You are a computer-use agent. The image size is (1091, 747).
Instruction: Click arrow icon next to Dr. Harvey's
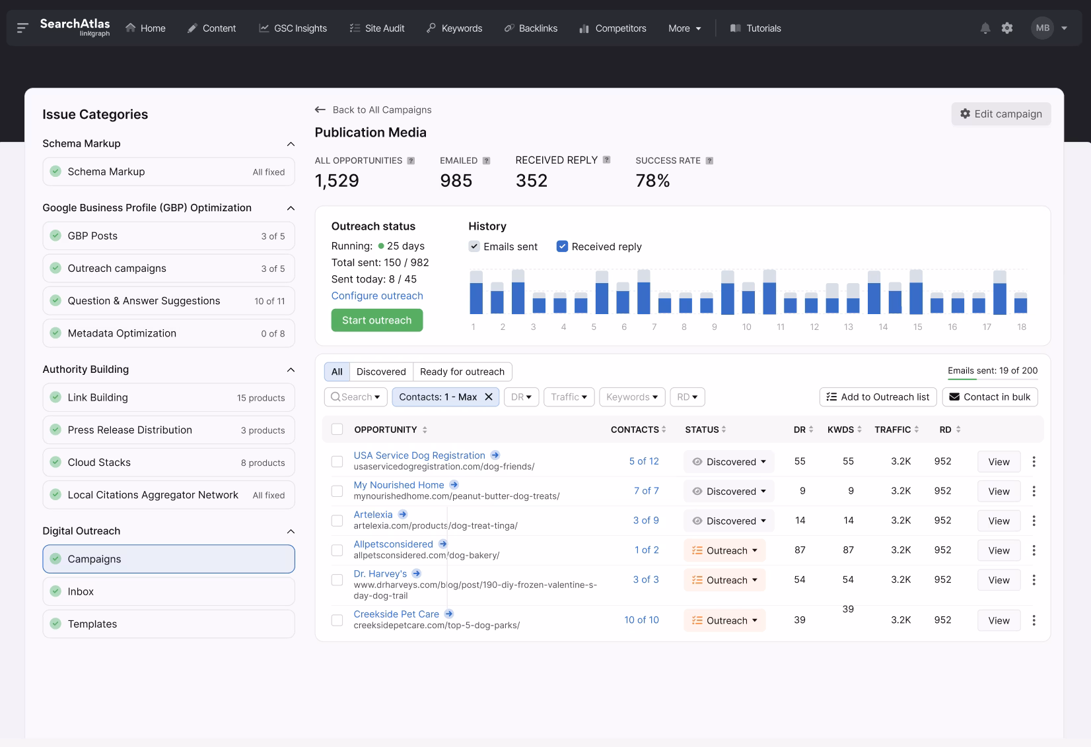pyautogui.click(x=417, y=573)
